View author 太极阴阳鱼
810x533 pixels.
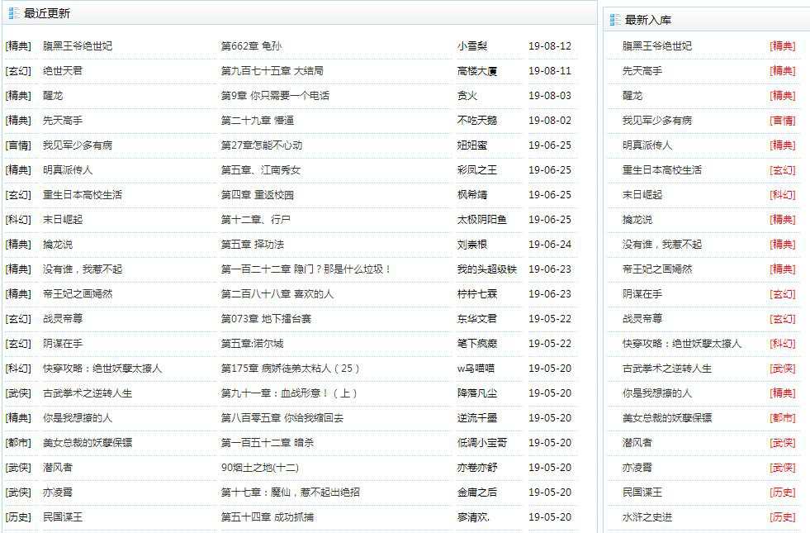pos(482,220)
